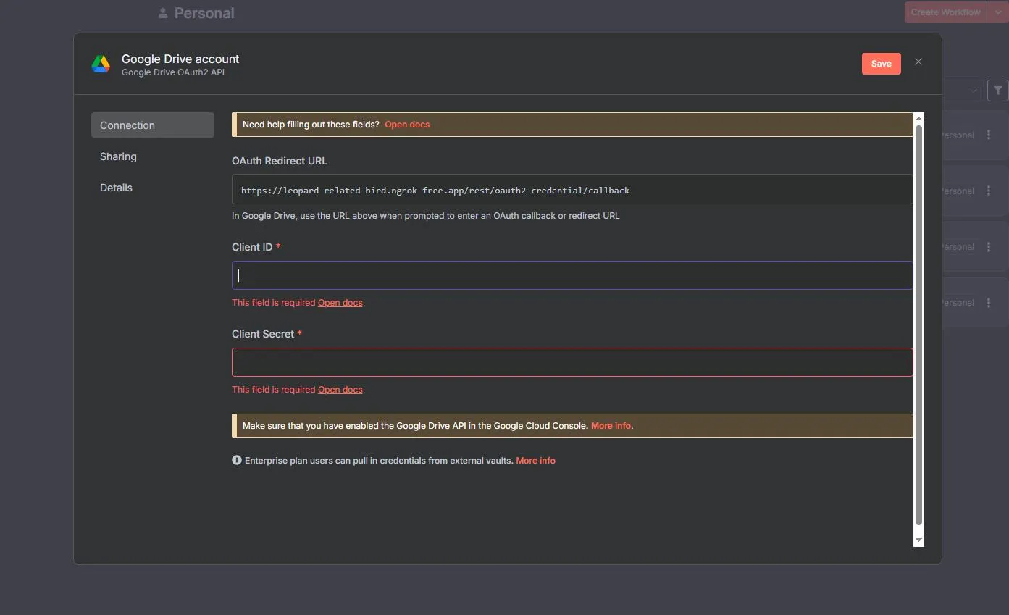Open the third row's three-dot menu
The width and height of the screenshot is (1009, 615).
click(989, 247)
